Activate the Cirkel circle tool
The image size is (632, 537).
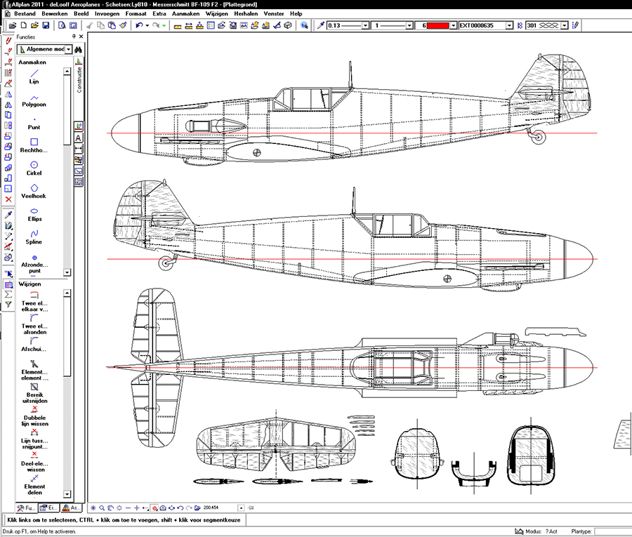[34, 168]
